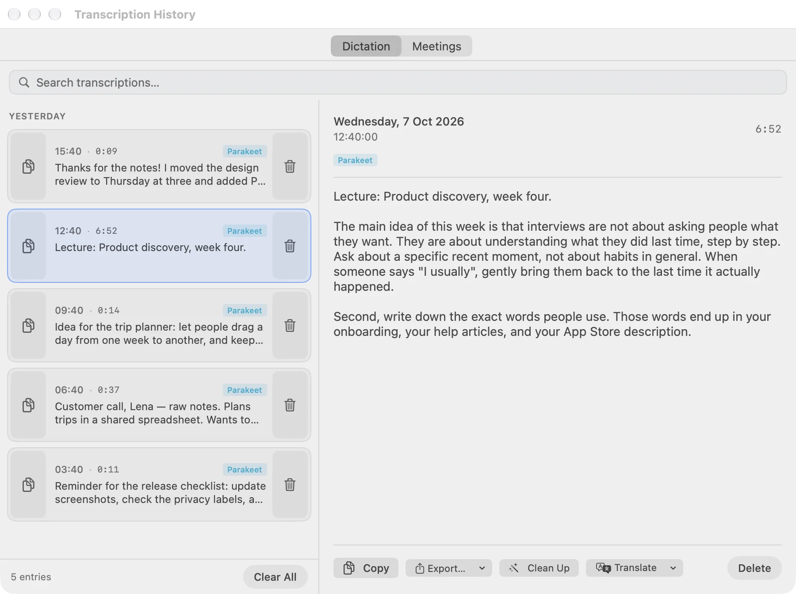Click the Parakeet tag in detail header

355,160
